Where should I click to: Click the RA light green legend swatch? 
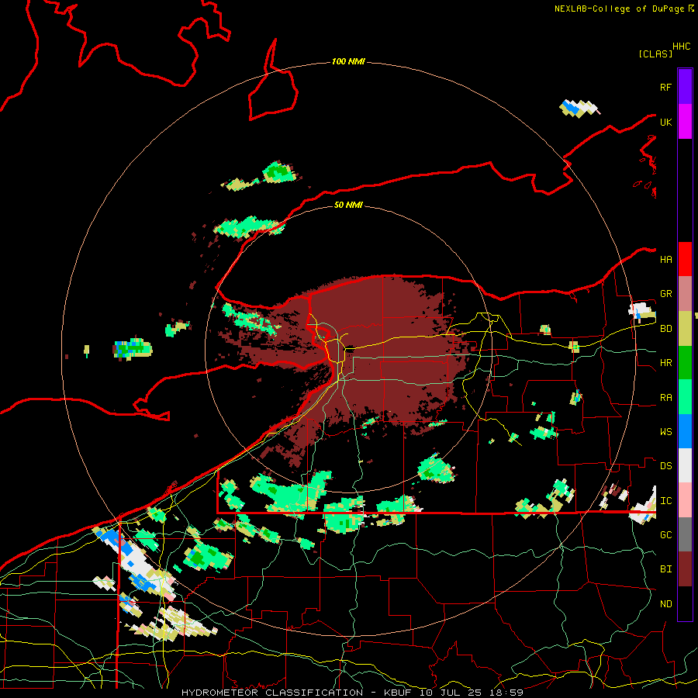click(685, 397)
